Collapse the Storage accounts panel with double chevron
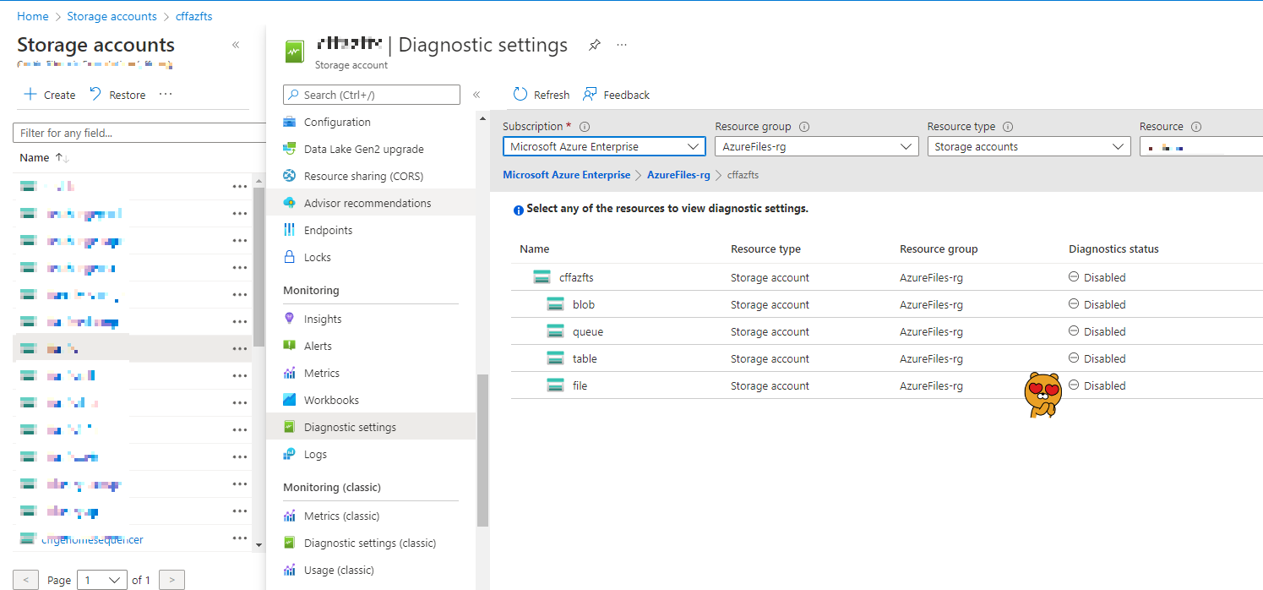 coord(236,45)
